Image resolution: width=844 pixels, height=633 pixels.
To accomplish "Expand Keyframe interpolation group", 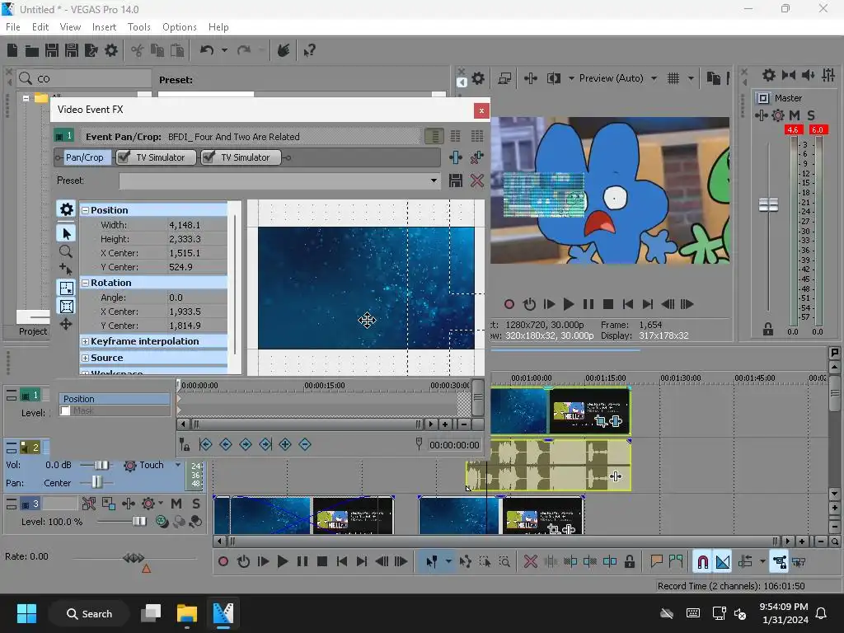I will tap(85, 342).
